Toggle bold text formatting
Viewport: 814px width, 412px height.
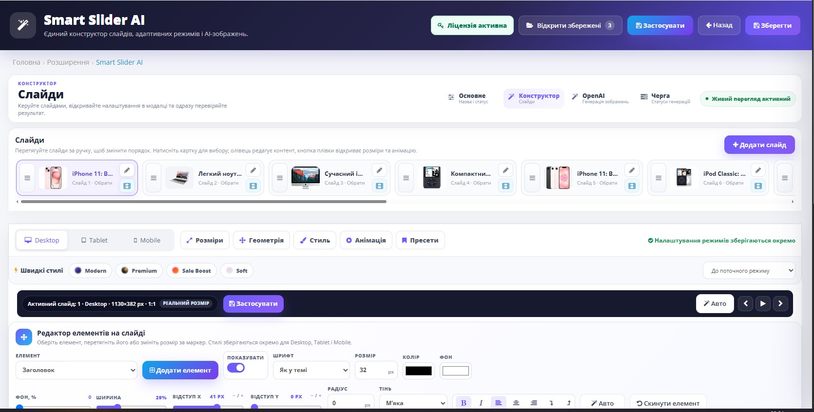(464, 403)
